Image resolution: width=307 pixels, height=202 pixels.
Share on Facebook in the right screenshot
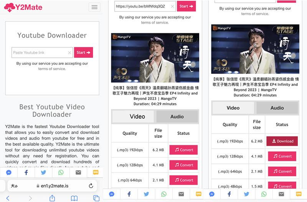point(229,194)
